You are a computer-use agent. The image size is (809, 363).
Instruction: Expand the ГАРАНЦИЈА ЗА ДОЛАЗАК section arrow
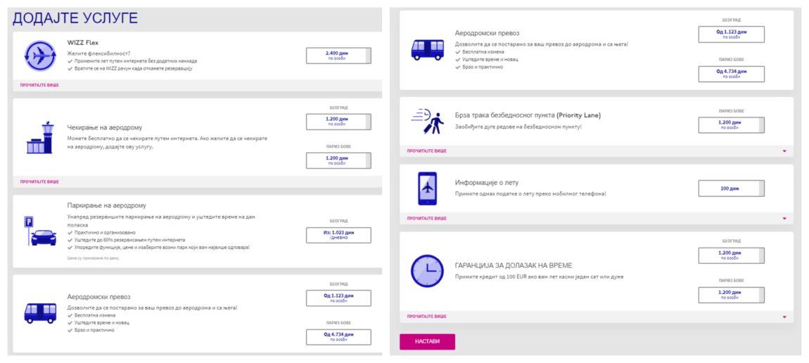point(784,317)
